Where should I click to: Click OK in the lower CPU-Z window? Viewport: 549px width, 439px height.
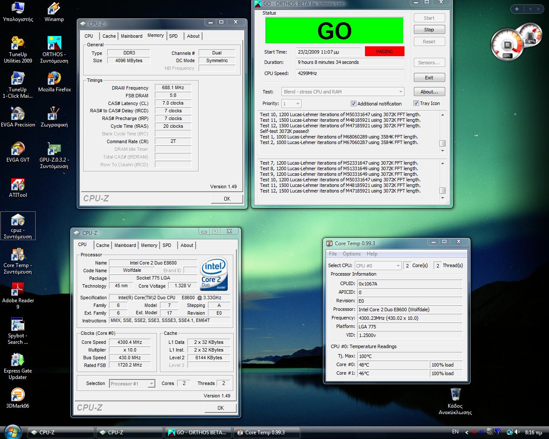(x=220, y=408)
